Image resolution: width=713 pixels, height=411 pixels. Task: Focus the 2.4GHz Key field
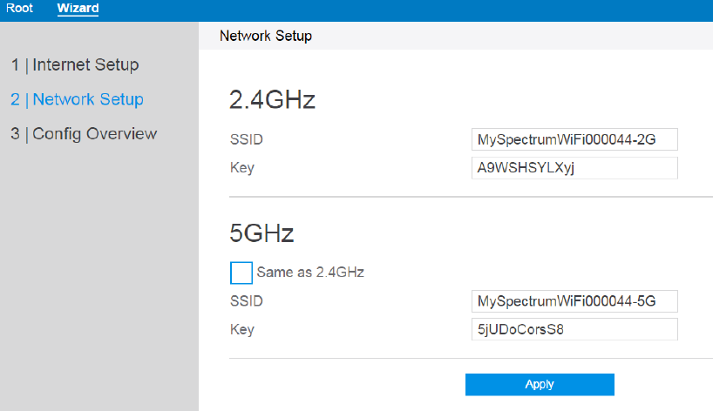[574, 167]
